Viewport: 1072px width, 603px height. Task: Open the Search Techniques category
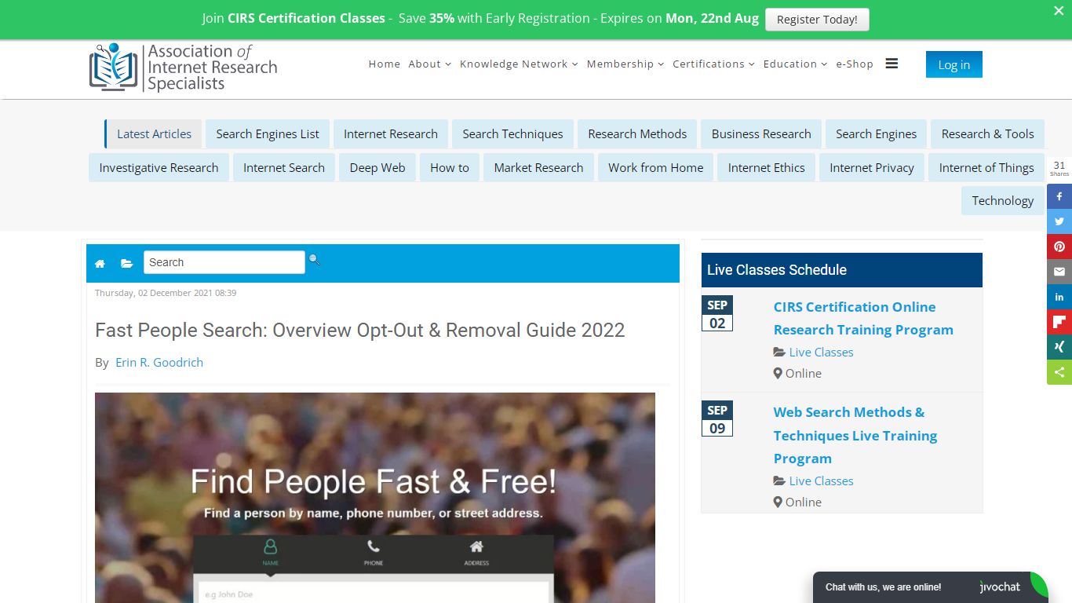[512, 133]
